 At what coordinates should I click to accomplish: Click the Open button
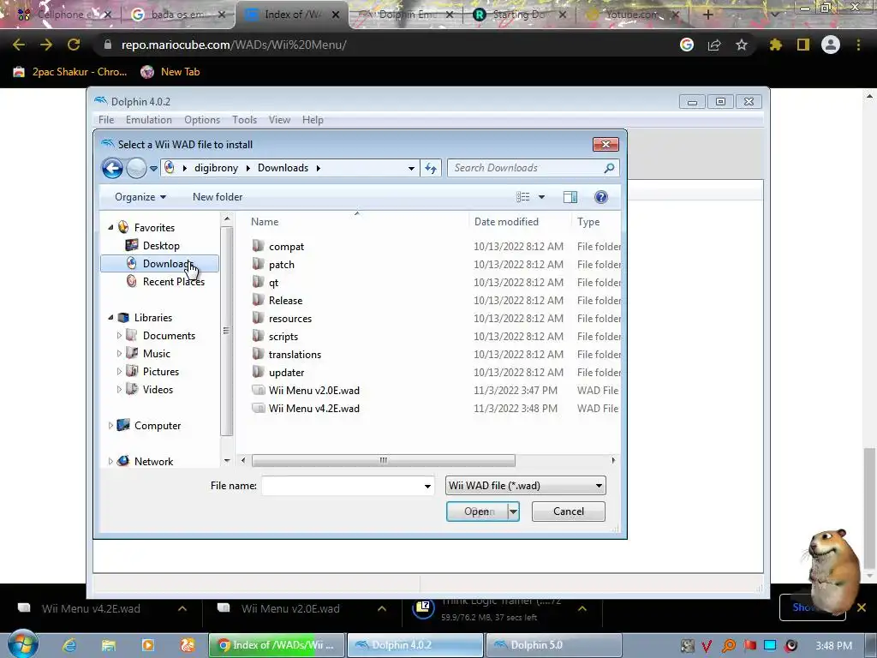pyautogui.click(x=477, y=511)
